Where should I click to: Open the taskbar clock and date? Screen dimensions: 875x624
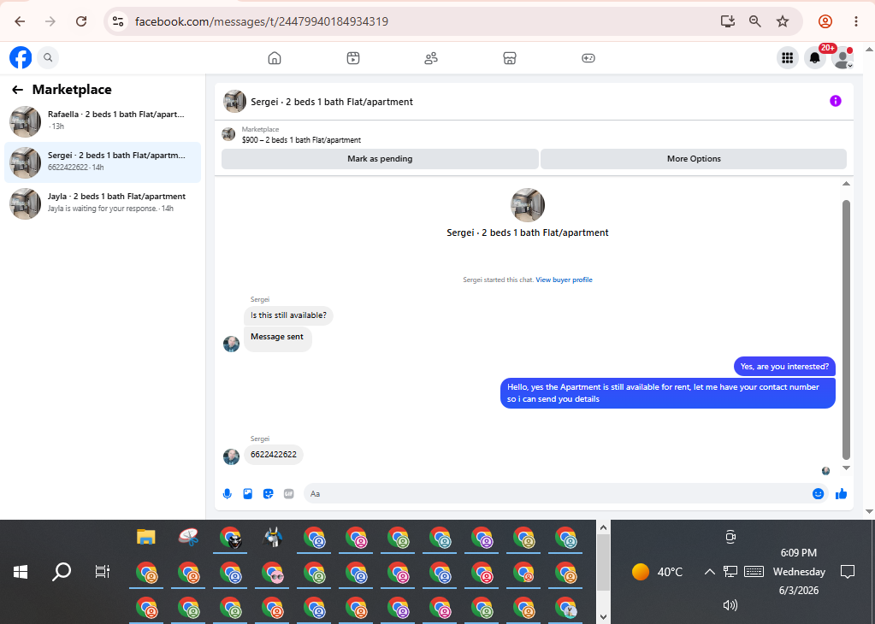coord(799,572)
